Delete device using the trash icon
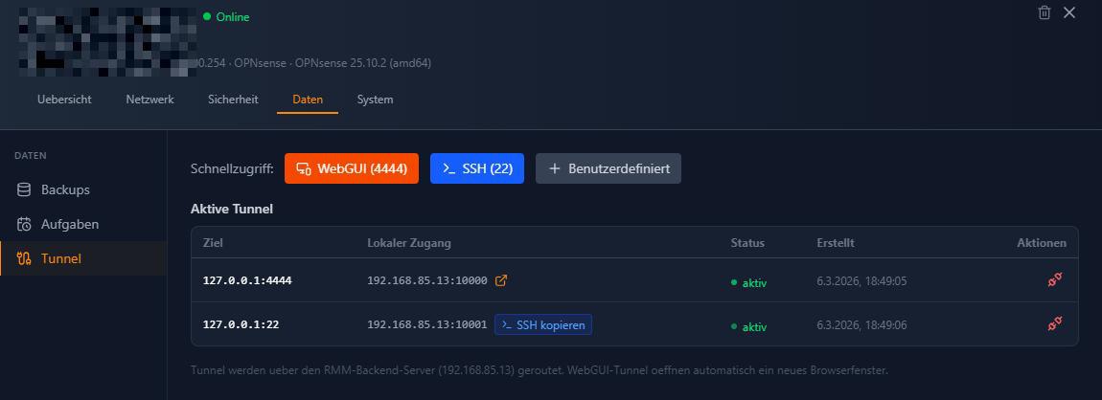The height and width of the screenshot is (400, 1102). tap(1045, 12)
